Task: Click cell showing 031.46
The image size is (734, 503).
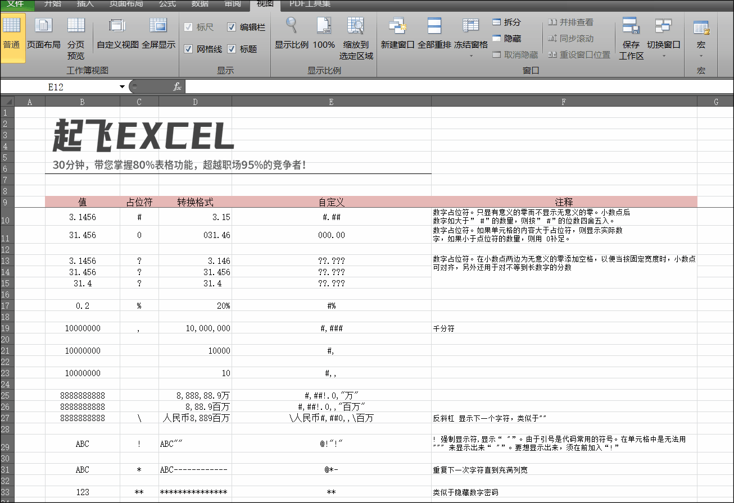Action: (195, 235)
